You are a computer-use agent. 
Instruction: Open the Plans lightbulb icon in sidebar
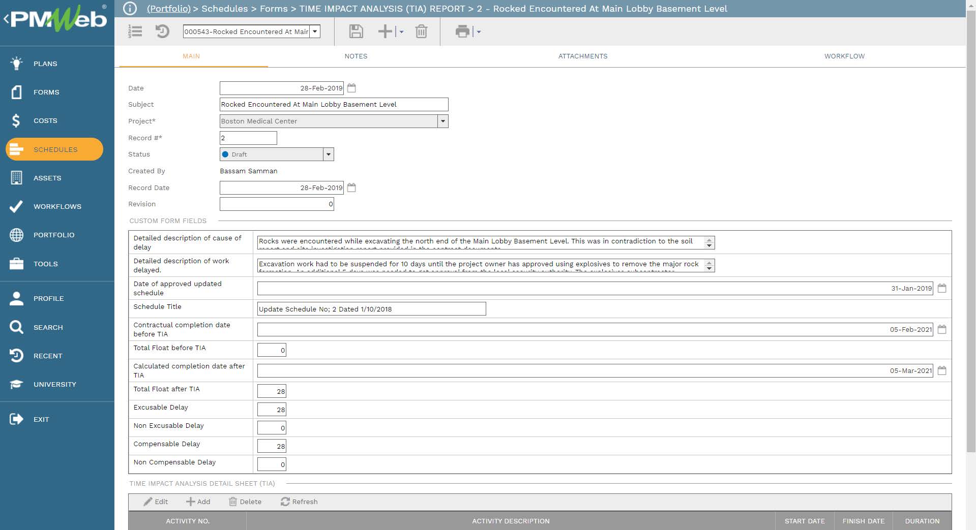16,64
